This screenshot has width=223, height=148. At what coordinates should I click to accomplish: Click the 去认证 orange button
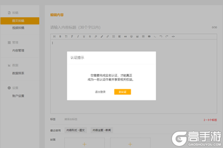123,92
